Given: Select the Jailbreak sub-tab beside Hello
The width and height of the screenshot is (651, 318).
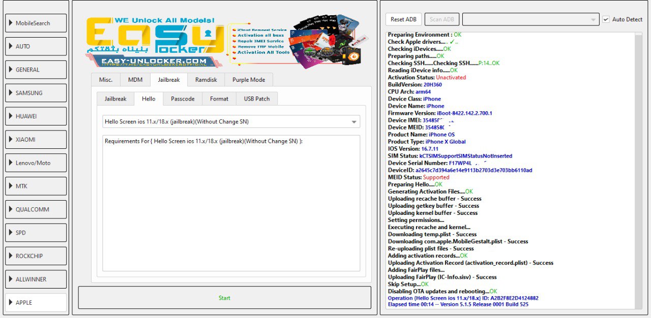Looking at the screenshot, I should (115, 99).
